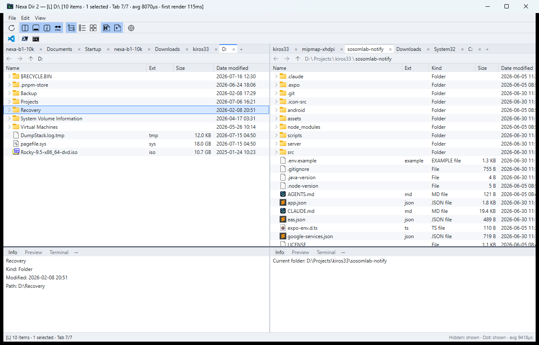This screenshot has height=345, width=539.
Task: Go up one level from D: in left pane
Action: [x=30, y=59]
